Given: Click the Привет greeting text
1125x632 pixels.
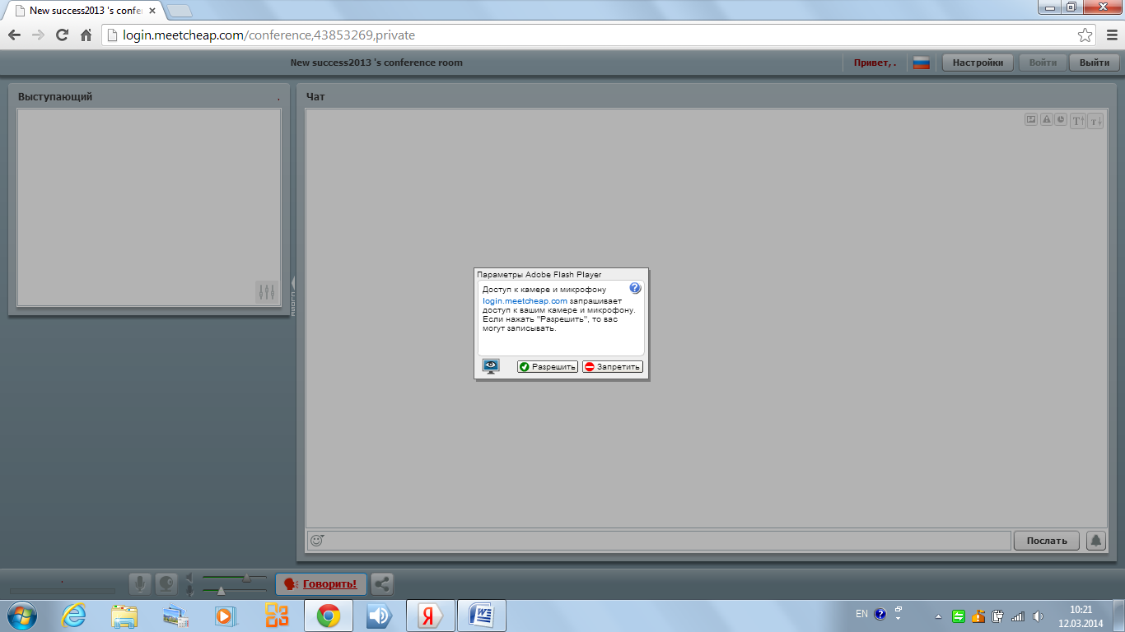Looking at the screenshot, I should [874, 63].
